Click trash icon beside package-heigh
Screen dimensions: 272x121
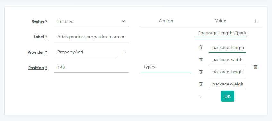[201, 72]
